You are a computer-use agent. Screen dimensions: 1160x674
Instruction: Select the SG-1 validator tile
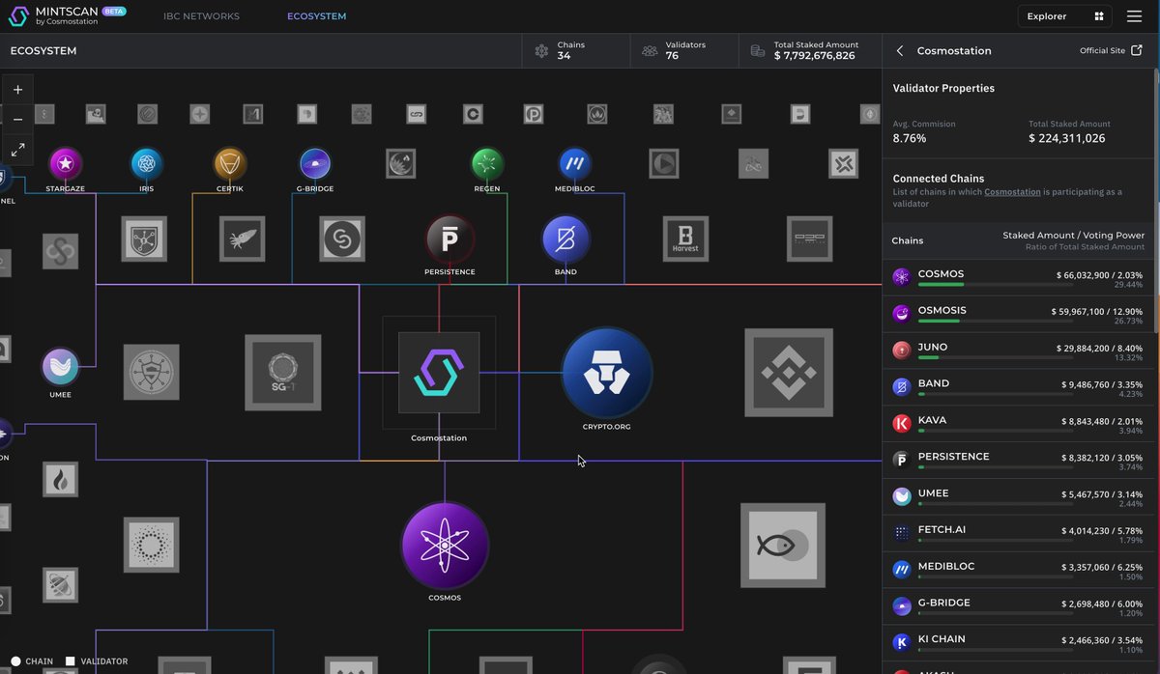pyautogui.click(x=282, y=373)
